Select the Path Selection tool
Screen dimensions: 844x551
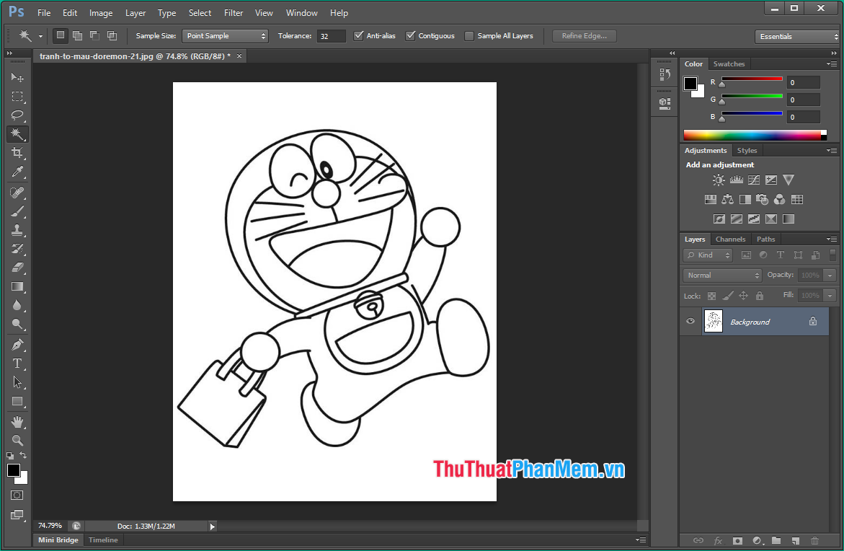click(x=17, y=382)
